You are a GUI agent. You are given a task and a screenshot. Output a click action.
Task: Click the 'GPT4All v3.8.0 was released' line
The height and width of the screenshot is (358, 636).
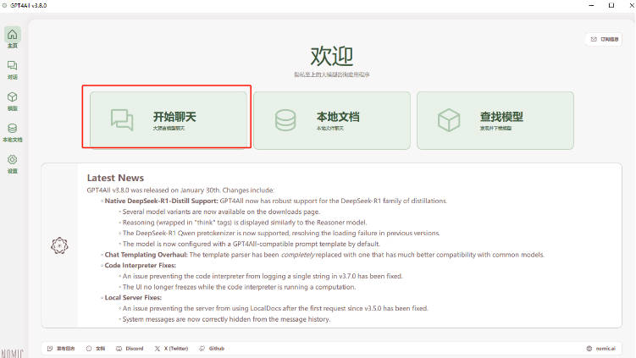pos(180,190)
